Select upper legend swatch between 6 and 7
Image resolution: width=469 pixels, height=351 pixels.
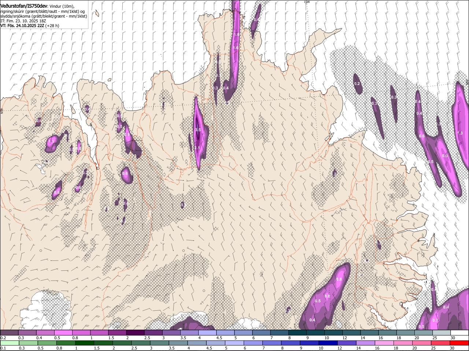pyautogui.click(x=261, y=333)
